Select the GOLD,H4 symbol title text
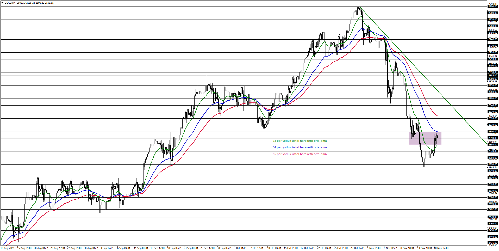The height and width of the screenshot is (251, 499). click(10, 3)
